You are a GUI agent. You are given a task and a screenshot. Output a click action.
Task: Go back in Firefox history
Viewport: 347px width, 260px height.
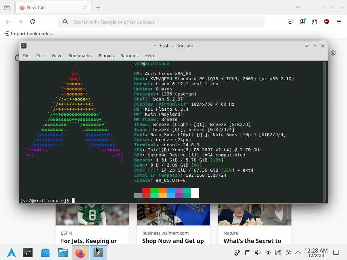click(x=8, y=22)
